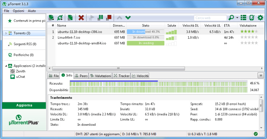The image size is (267, 139).
Task: Select Periferiche (0) in sidebar
Action: click(21, 55)
